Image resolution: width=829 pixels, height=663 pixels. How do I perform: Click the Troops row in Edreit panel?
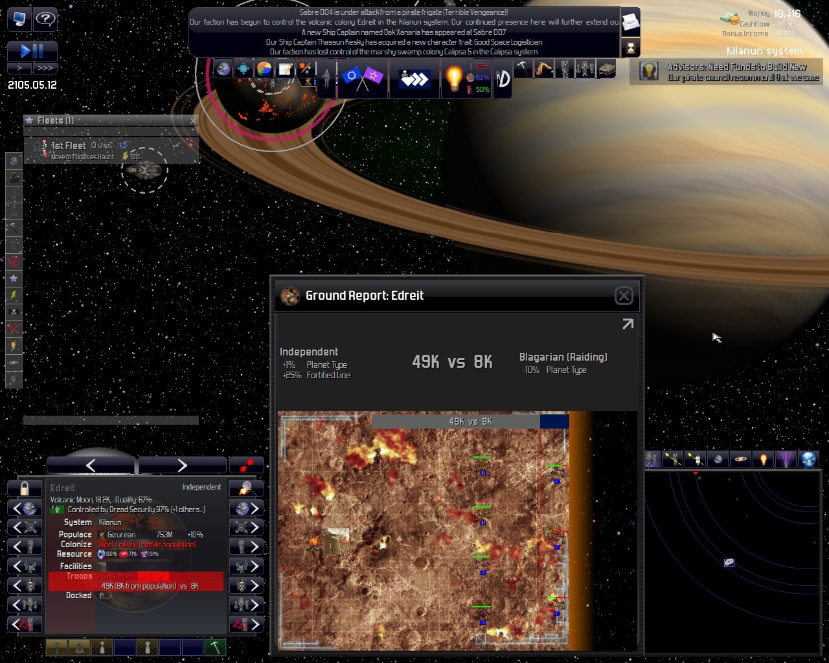[136, 581]
